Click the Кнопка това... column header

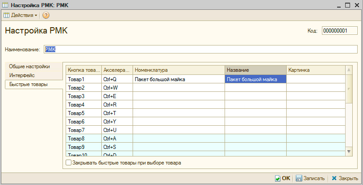[x=84, y=70]
